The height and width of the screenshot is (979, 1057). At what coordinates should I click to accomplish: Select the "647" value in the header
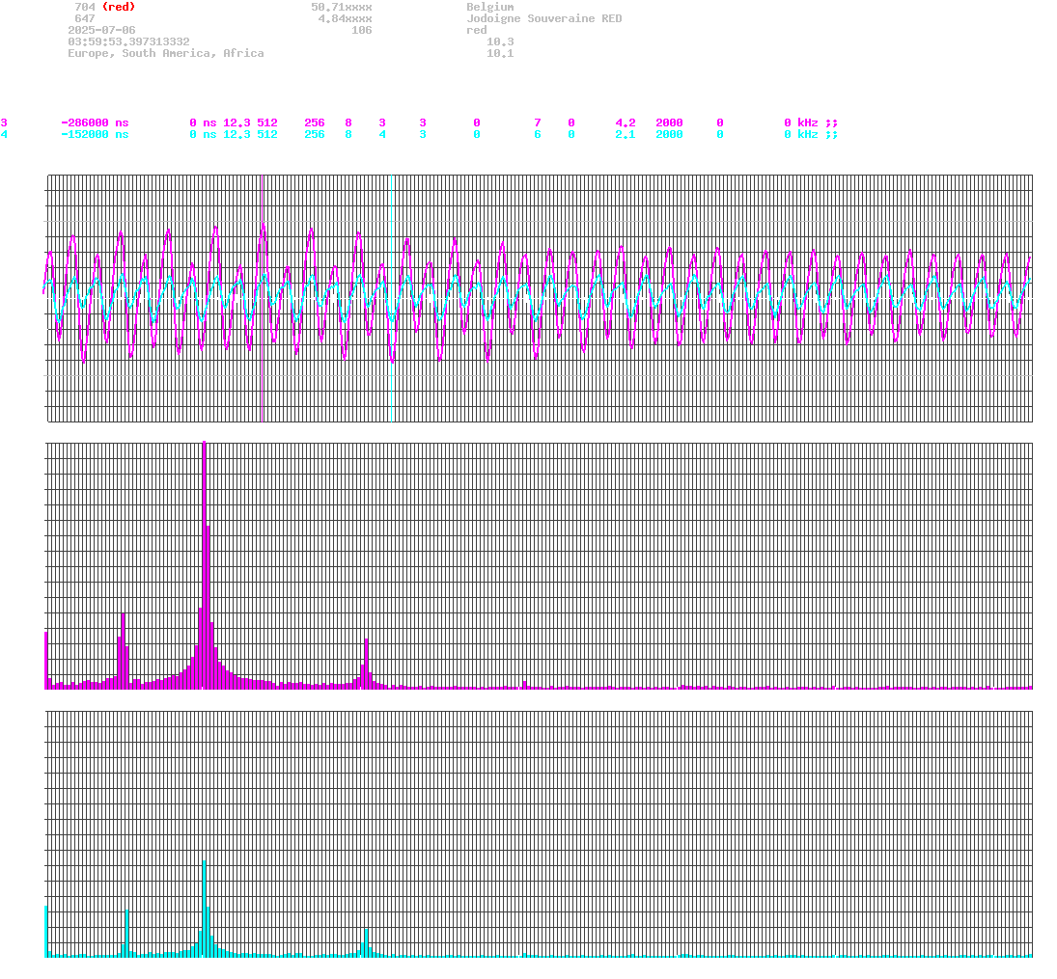point(85,19)
